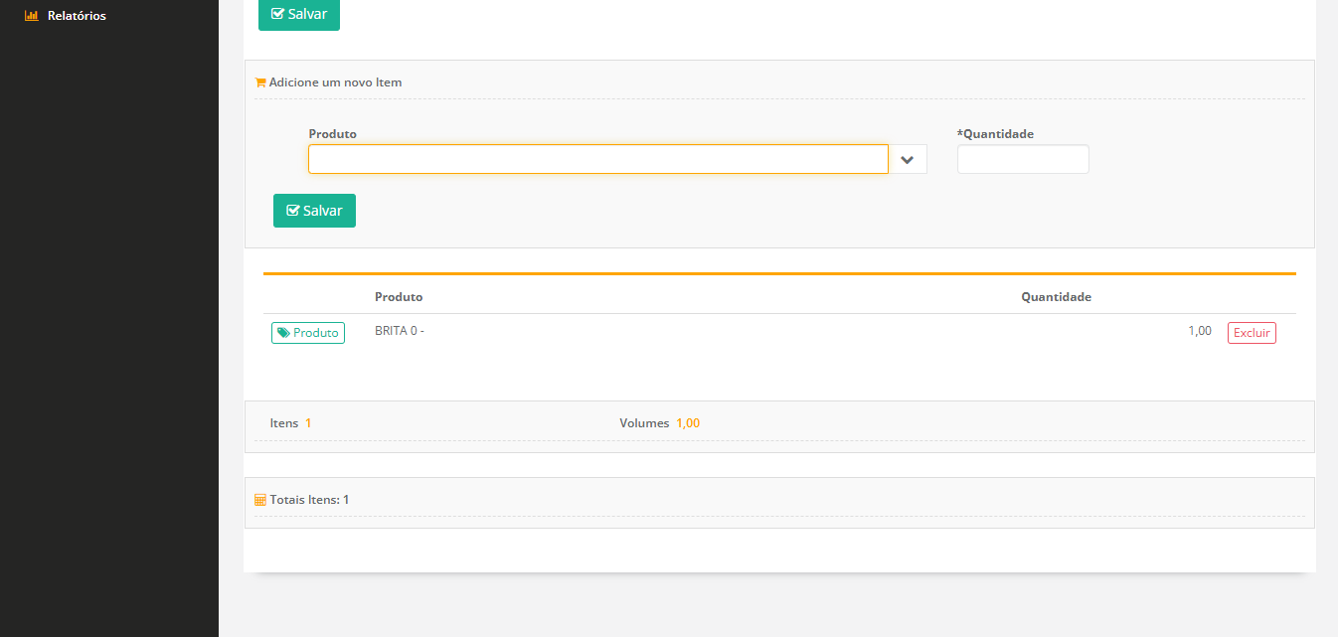The image size is (1338, 637).
Task: Click the Quantidade input field
Action: pos(1022,160)
